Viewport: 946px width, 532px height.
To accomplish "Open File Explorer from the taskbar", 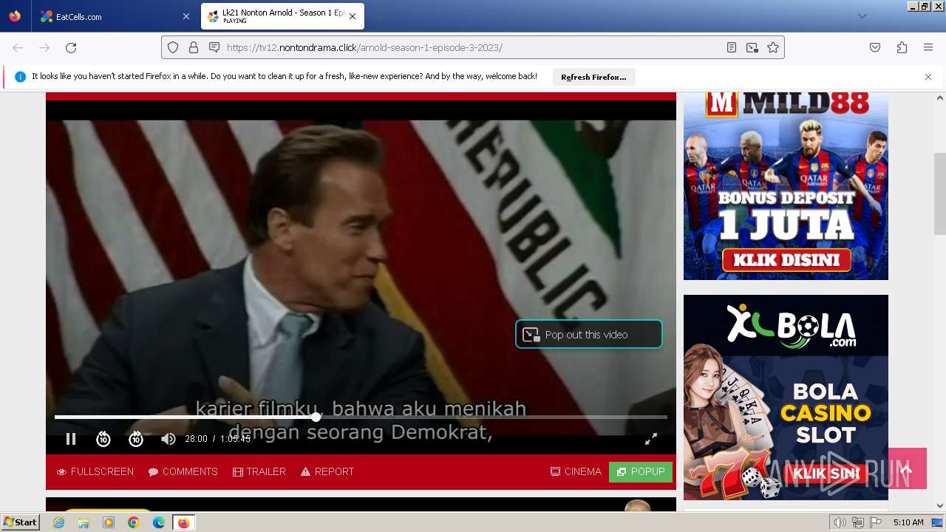I will coord(84,522).
